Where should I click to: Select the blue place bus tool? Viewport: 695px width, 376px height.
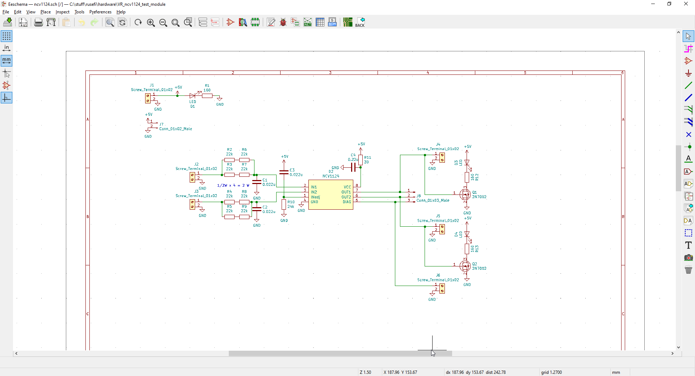pyautogui.click(x=688, y=98)
